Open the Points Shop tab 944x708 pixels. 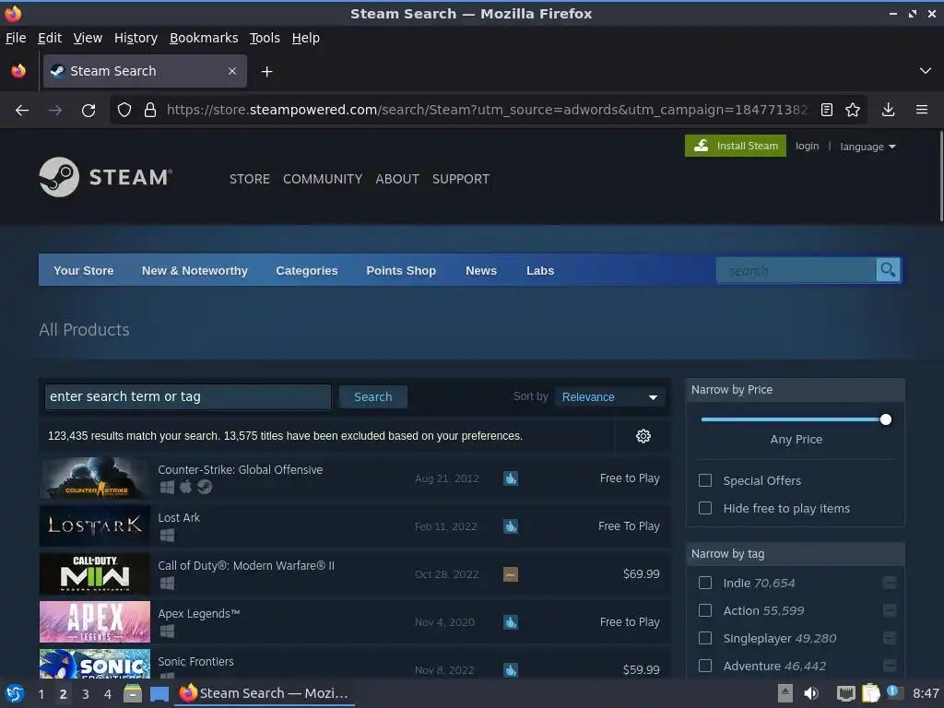point(401,270)
